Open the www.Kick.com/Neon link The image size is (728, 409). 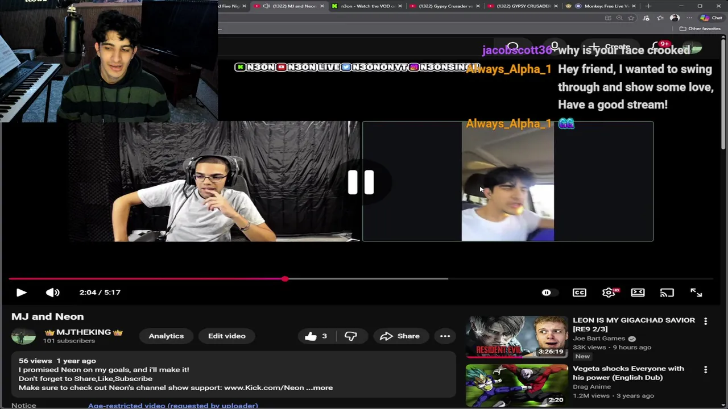(x=264, y=388)
